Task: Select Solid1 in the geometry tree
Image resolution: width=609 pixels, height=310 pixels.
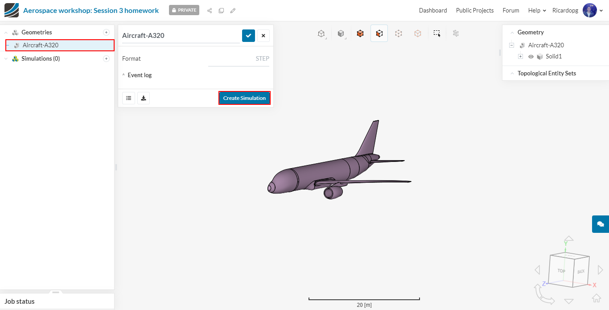Action: [554, 57]
